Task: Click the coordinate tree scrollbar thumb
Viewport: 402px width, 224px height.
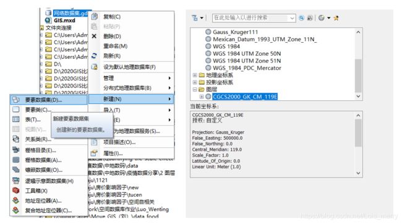Action: click(358, 75)
